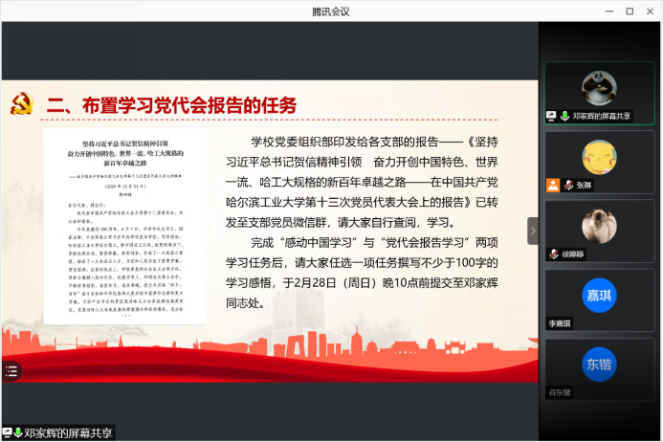This screenshot has width=663, height=442.
Task: Select 张琳's yellow emoji avatar
Action: tap(599, 155)
